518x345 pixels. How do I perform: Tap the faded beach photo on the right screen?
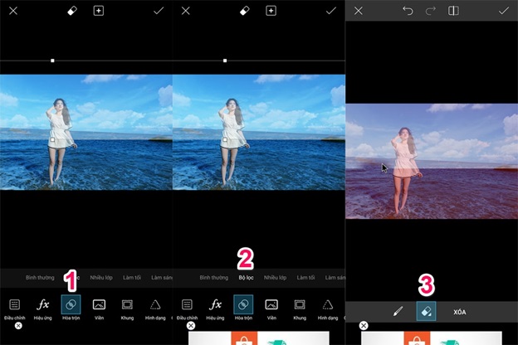(432, 161)
